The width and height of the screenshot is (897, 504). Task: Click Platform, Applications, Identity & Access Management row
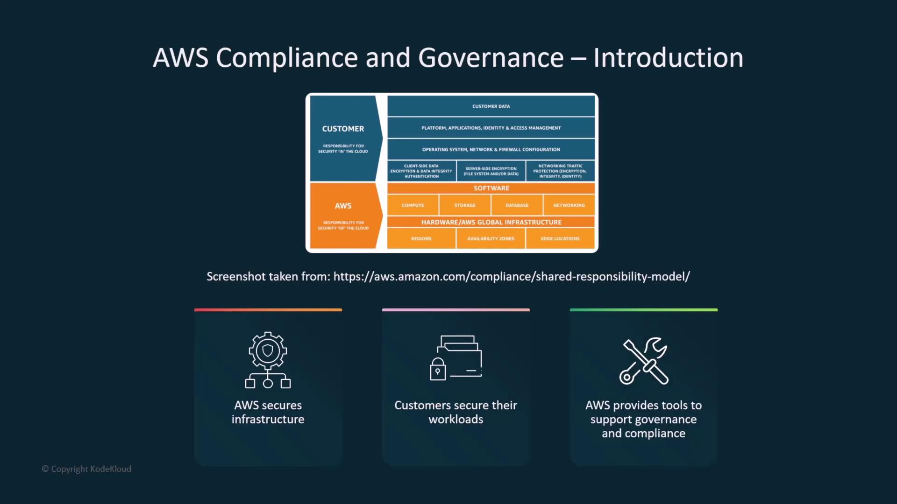pos(491,128)
